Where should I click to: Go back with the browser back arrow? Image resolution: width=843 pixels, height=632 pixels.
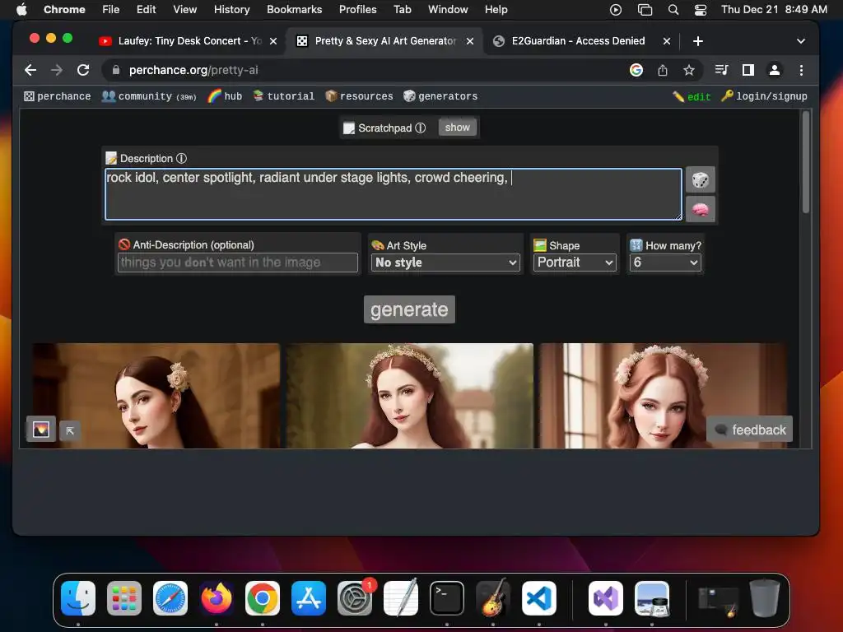tap(30, 70)
